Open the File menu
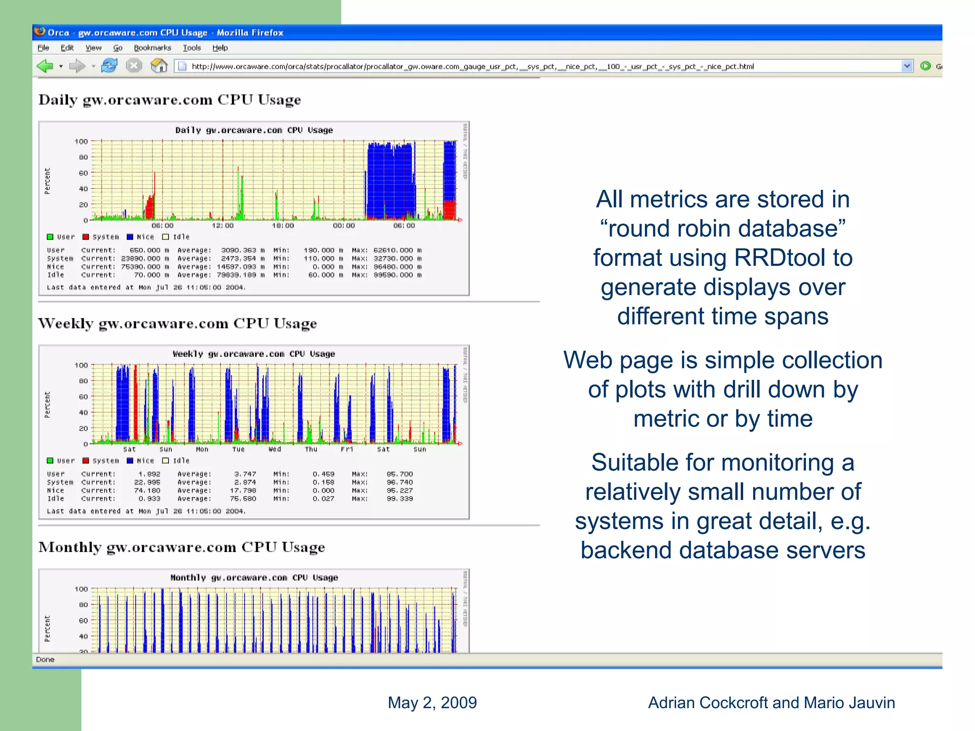The height and width of the screenshot is (731, 975). click(43, 48)
